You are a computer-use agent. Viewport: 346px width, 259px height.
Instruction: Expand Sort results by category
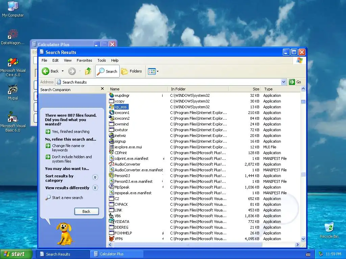(x=95, y=177)
